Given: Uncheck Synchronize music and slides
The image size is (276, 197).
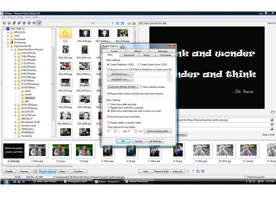Looking at the screenshot, I should click(x=108, y=117).
